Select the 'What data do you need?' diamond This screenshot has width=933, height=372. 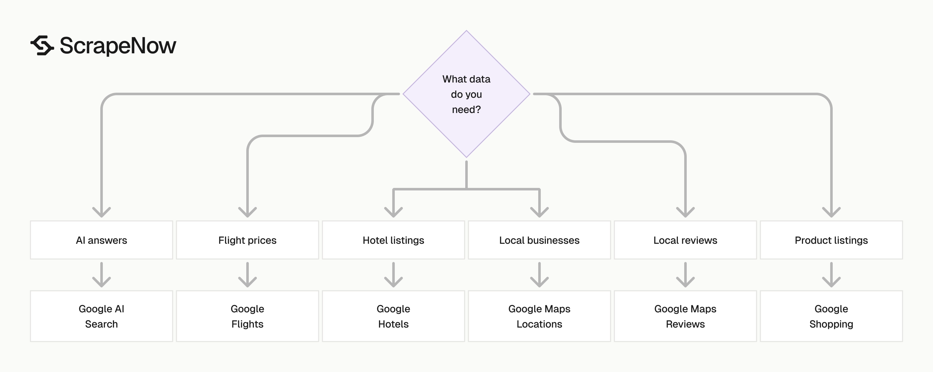tap(466, 94)
